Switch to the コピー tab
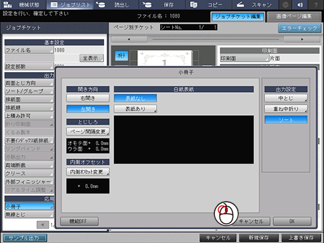Screen dimensions: 324x243 pyautogui.click(x=209, y=4)
